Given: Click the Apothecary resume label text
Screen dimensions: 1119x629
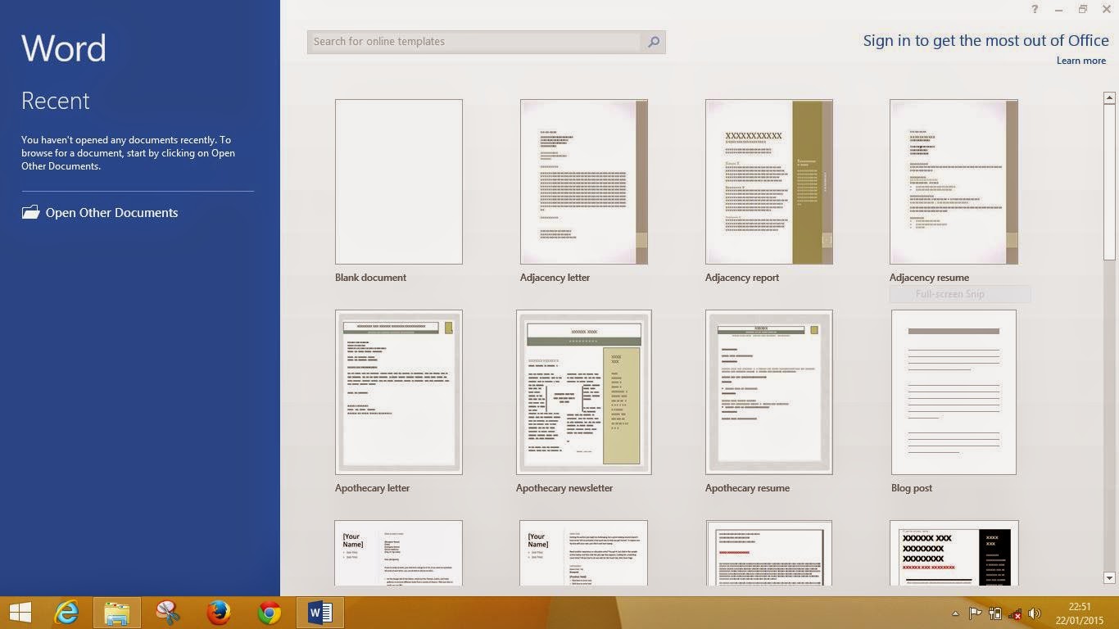Looking at the screenshot, I should [747, 488].
